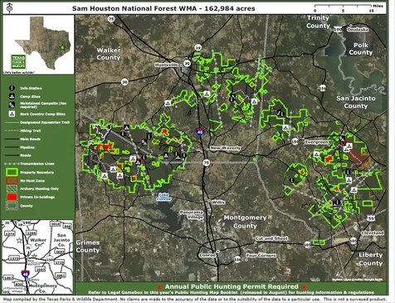Screen dimensions: 395x303
Task: Click the 'Polk County' map label
Action: pos(361,49)
